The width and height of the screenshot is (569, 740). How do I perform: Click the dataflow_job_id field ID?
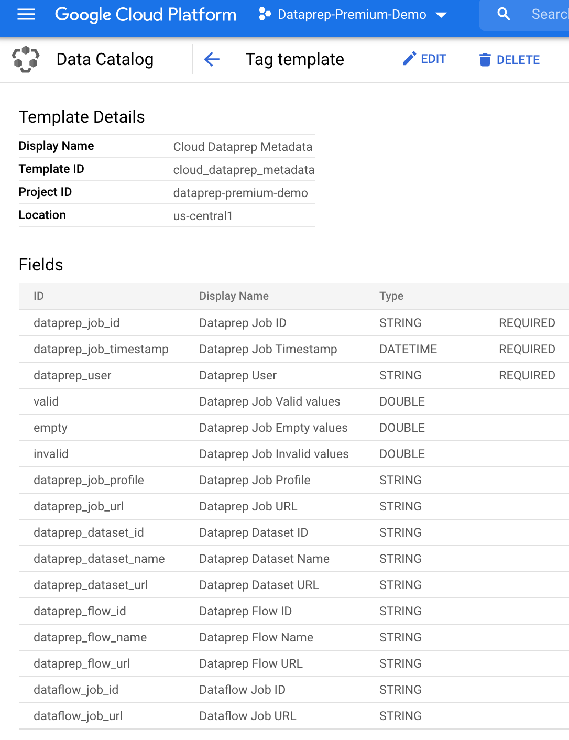pyautogui.click(x=76, y=690)
